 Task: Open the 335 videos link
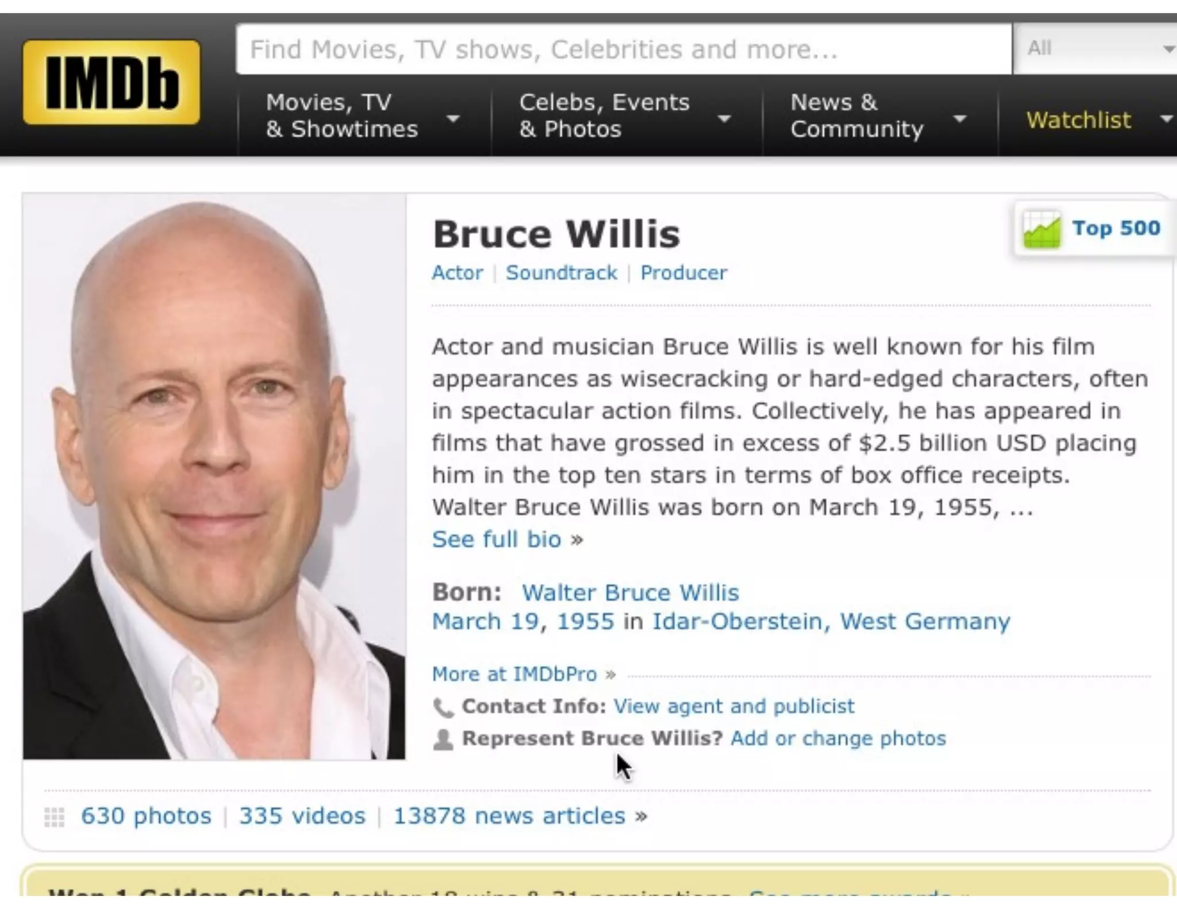coord(302,816)
